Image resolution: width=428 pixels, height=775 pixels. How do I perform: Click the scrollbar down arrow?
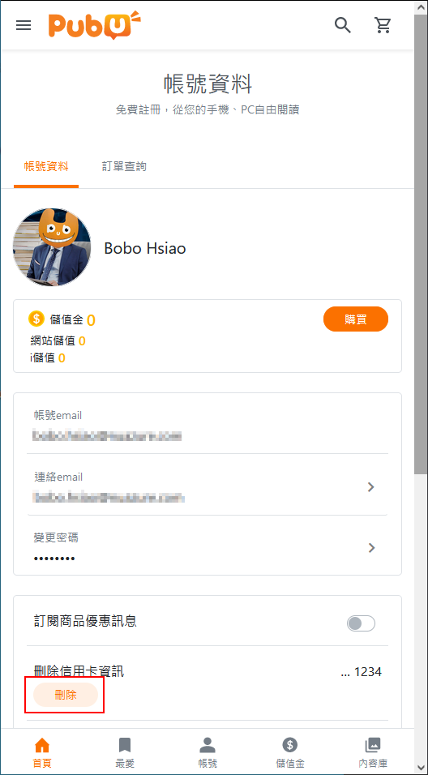(x=421, y=768)
